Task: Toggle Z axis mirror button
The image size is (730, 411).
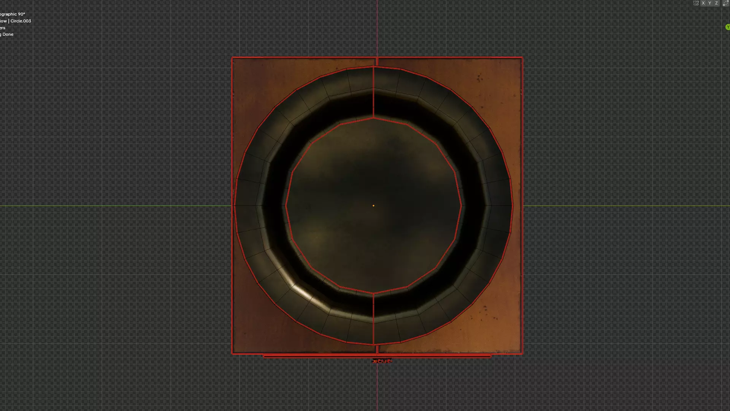Action: tap(716, 3)
